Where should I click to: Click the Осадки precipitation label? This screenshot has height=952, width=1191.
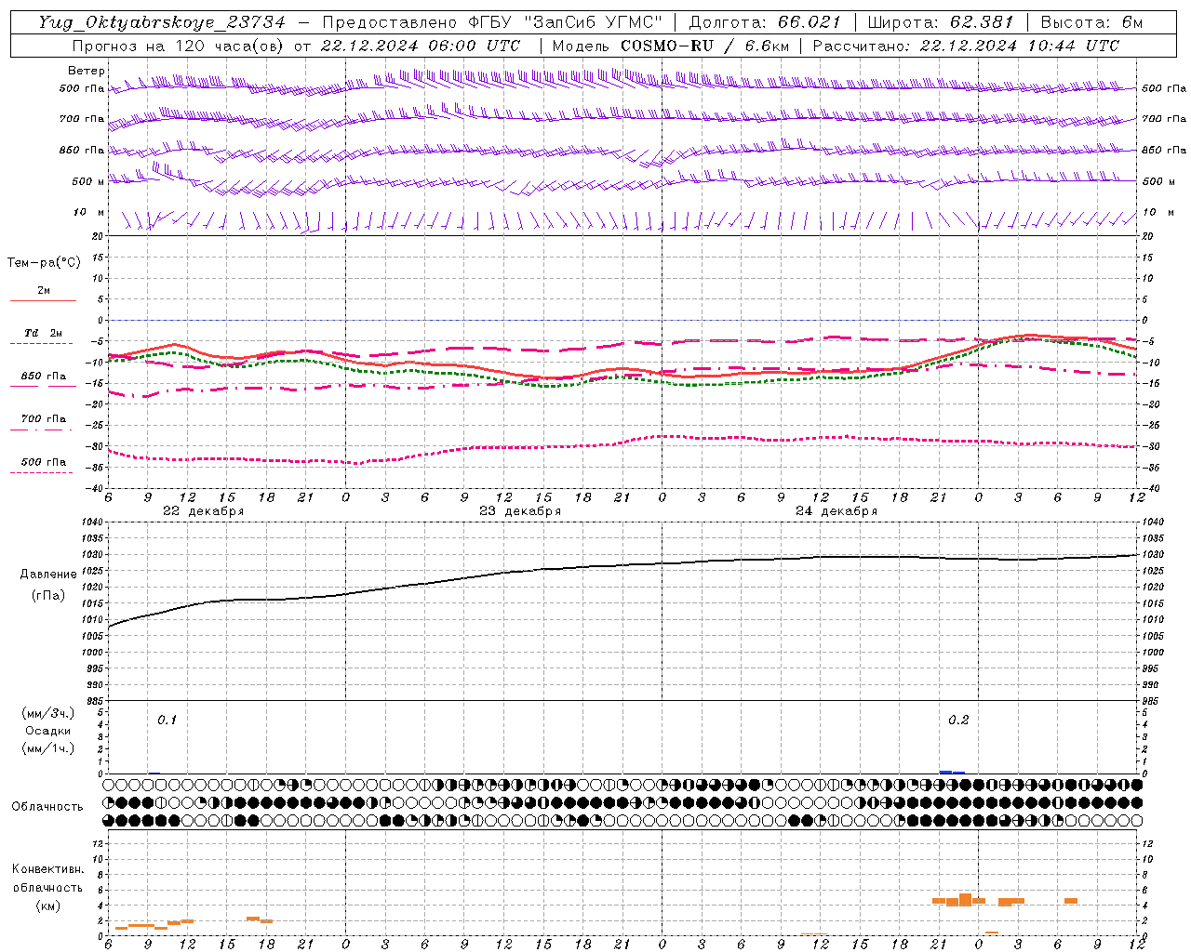click(48, 731)
